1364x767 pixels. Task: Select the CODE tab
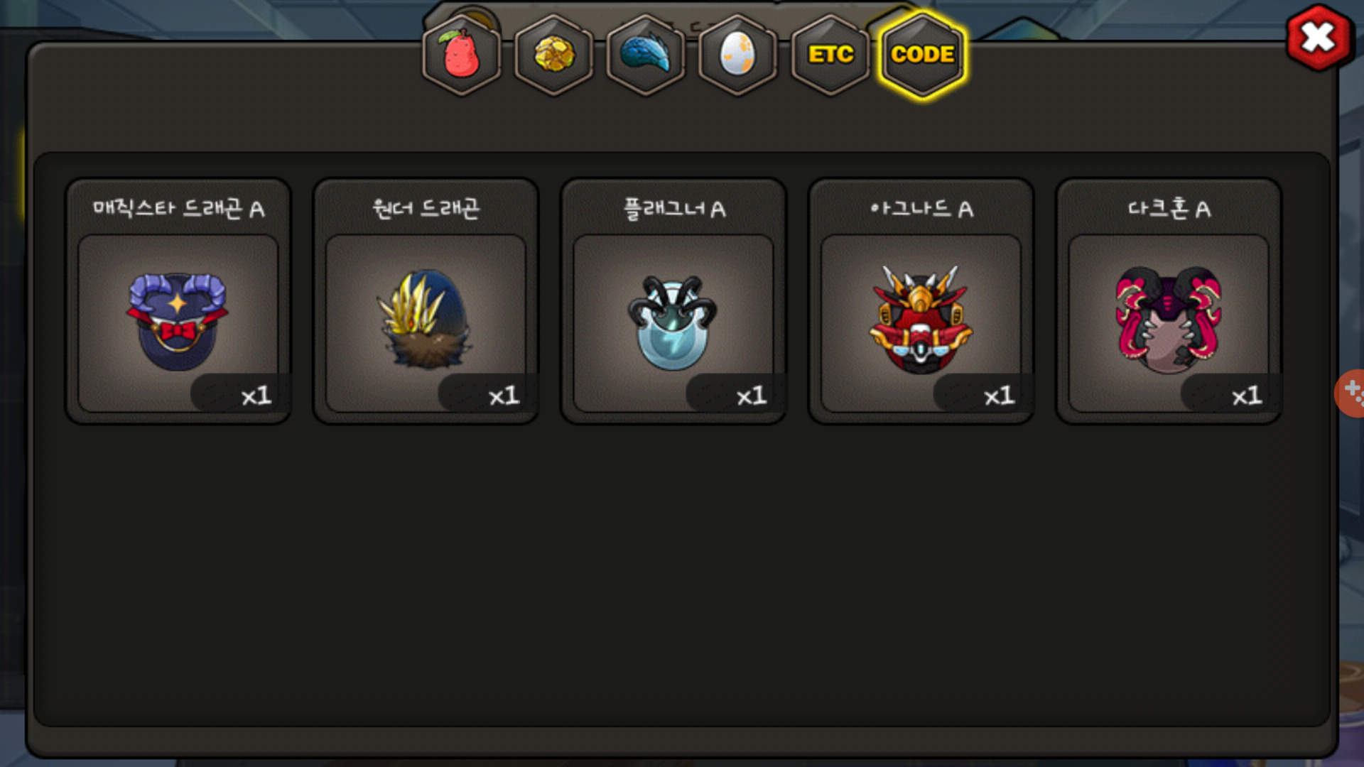coord(923,55)
